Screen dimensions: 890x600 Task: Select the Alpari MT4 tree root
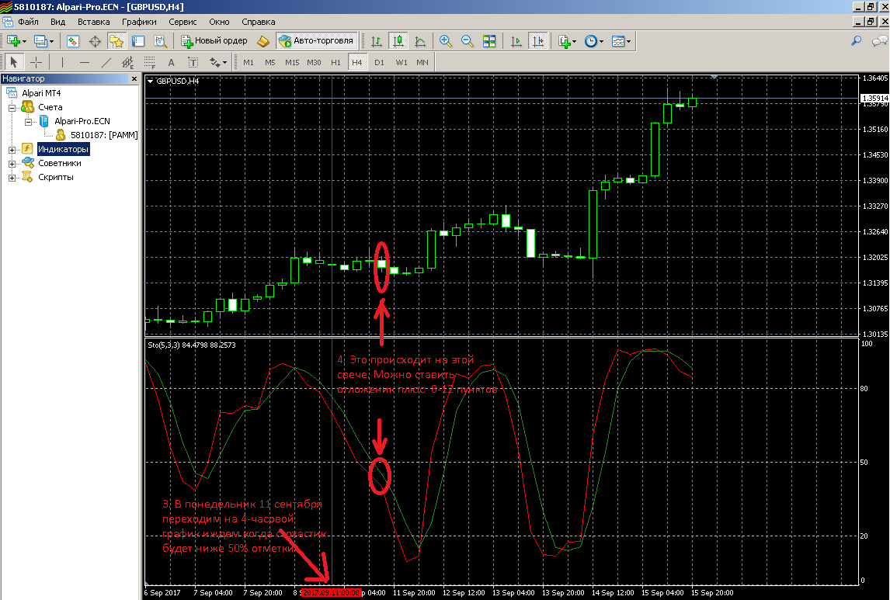click(41, 93)
